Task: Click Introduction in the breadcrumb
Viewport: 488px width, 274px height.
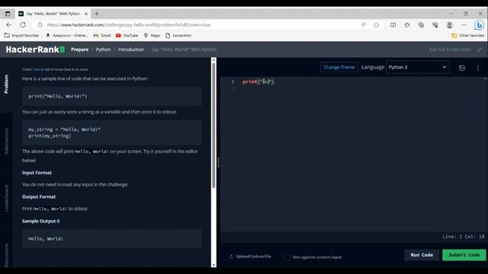Action: [x=131, y=49]
